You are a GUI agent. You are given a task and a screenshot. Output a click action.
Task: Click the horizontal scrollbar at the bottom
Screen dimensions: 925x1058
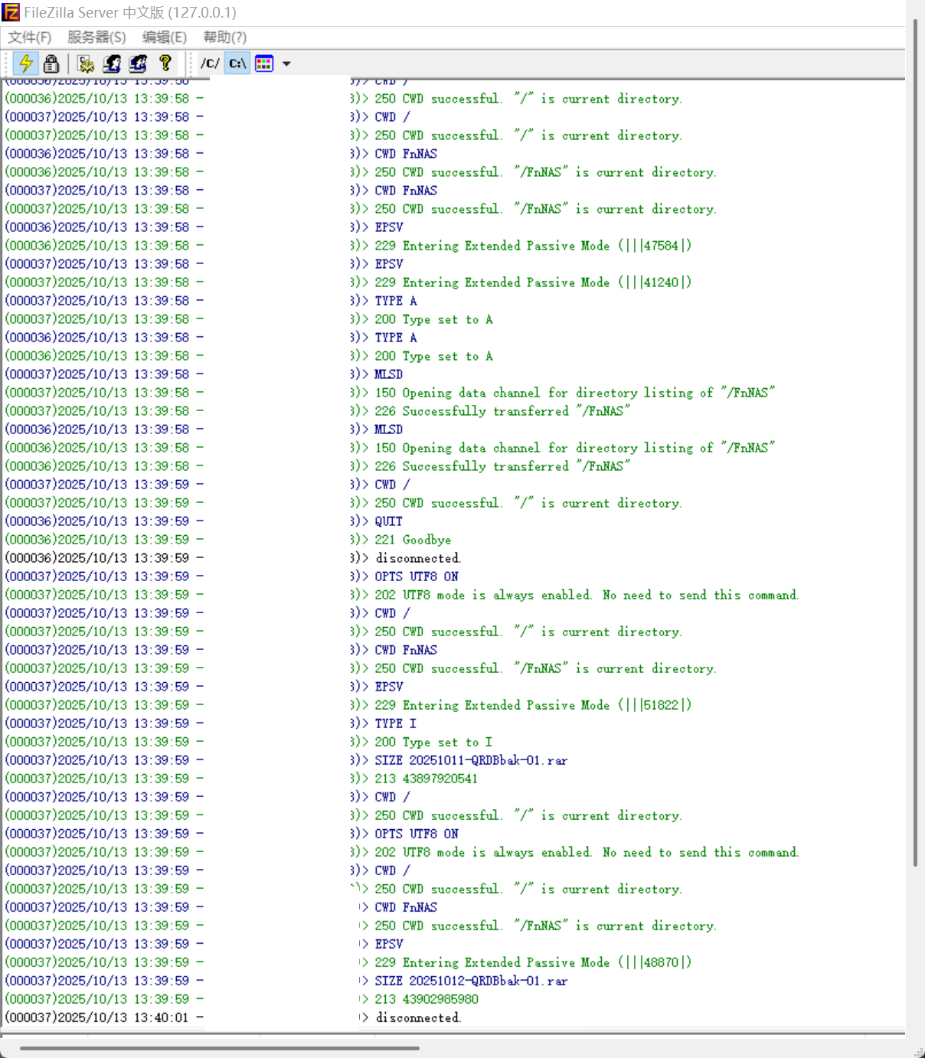tap(219, 1048)
